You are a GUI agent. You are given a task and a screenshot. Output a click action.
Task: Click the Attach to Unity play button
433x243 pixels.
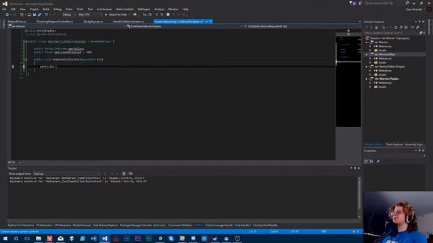pyautogui.click(x=116, y=15)
